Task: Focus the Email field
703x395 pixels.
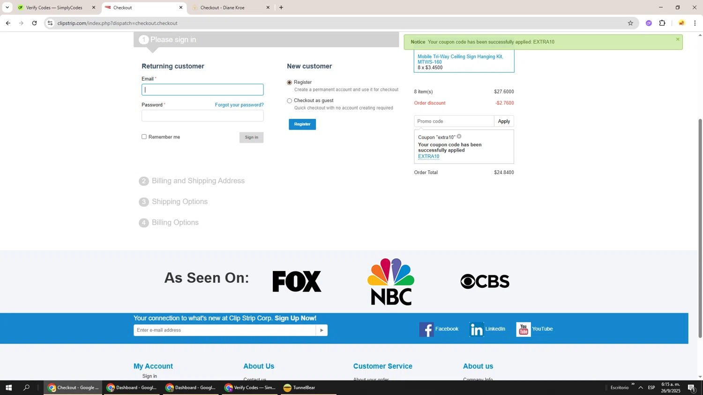Action: [202, 90]
